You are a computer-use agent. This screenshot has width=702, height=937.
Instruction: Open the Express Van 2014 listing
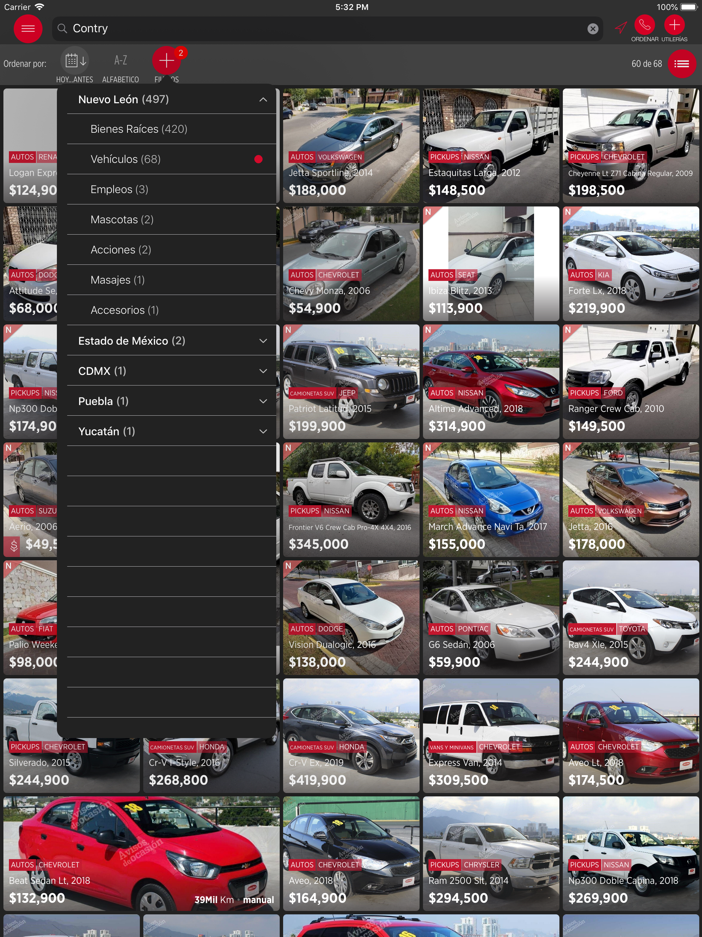coord(491,736)
